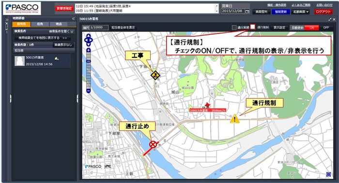Click the construction (工事) marker on map

155,75
